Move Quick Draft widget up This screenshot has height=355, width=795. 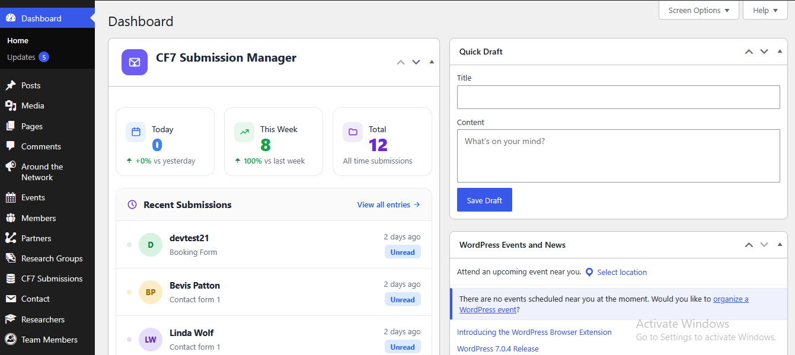(749, 52)
